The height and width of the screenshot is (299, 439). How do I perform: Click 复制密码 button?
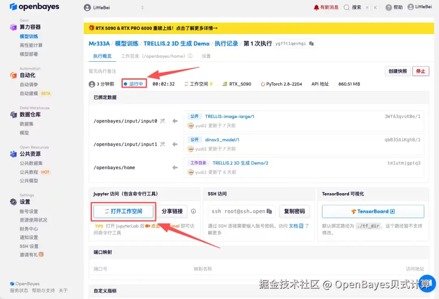click(294, 211)
